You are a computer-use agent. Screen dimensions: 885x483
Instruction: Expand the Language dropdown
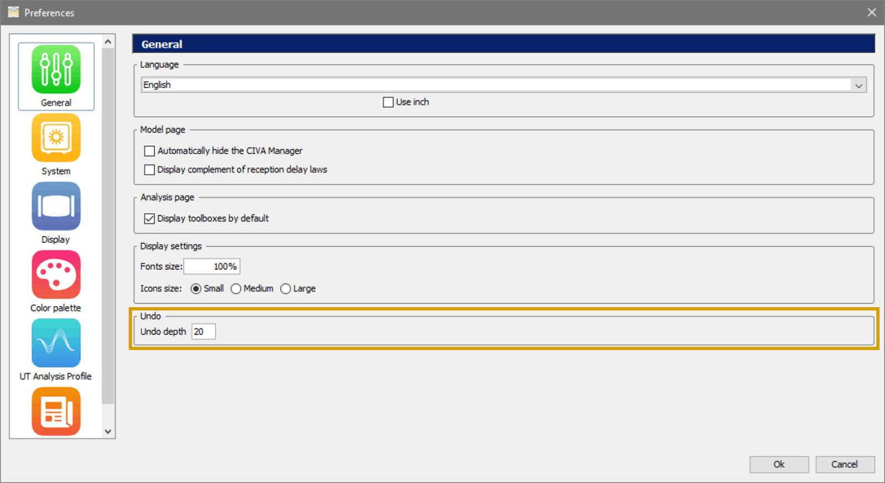858,85
